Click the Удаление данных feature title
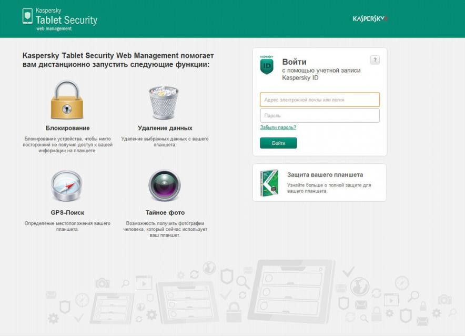The image size is (465, 336). [165, 128]
